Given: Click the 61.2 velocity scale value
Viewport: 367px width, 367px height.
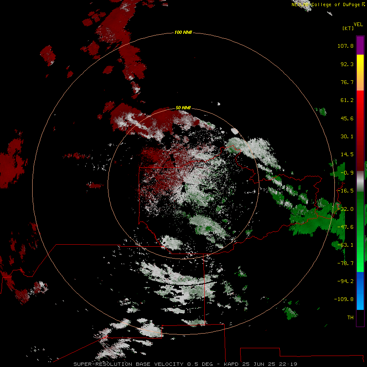Looking at the screenshot, I should point(347,100).
